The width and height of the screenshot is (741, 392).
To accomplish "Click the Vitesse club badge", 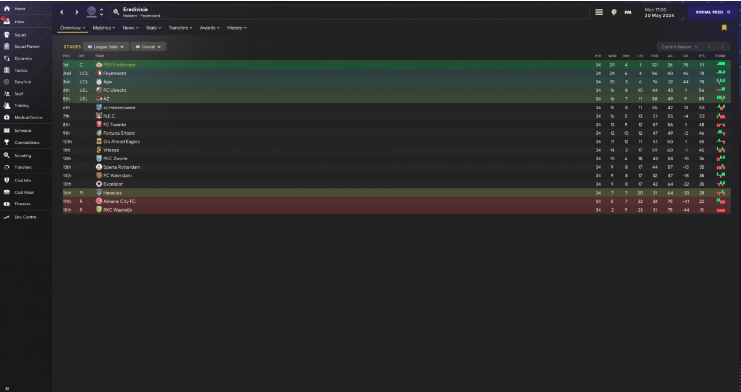I will (99, 150).
